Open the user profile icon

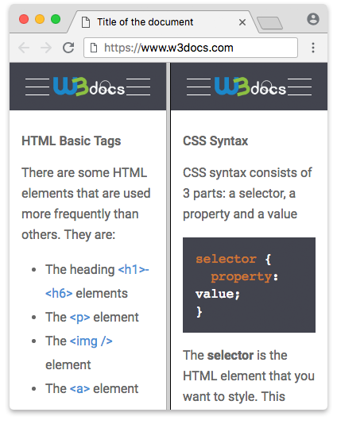313,19
